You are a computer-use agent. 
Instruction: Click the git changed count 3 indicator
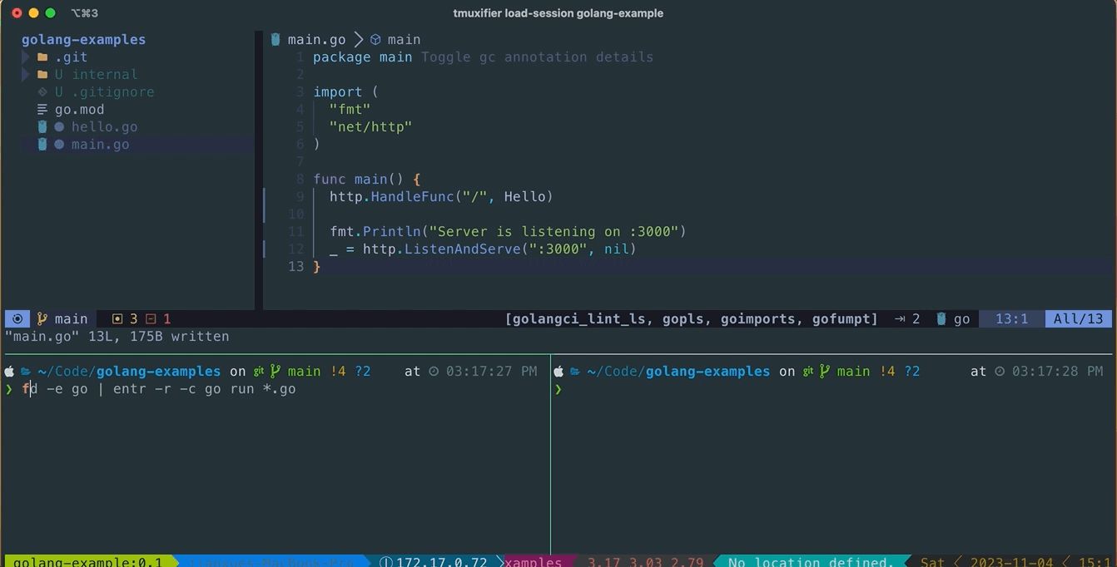[125, 319]
